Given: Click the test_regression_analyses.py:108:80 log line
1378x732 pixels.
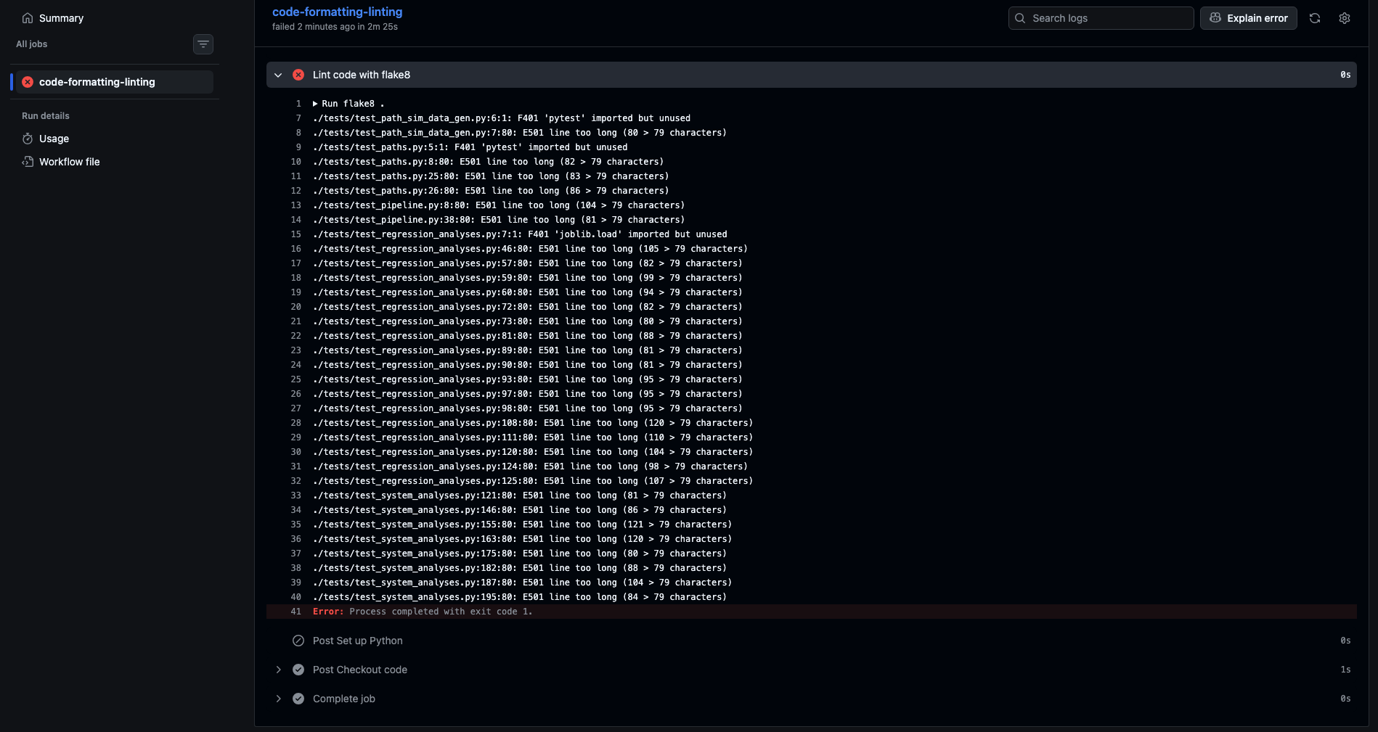Looking at the screenshot, I should [x=533, y=423].
